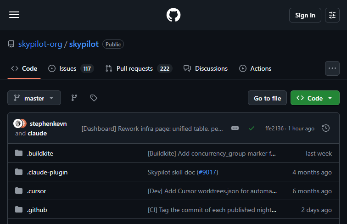Switch to the Code tab
Image resolution: width=347 pixels, height=224 pixels.
click(x=24, y=68)
